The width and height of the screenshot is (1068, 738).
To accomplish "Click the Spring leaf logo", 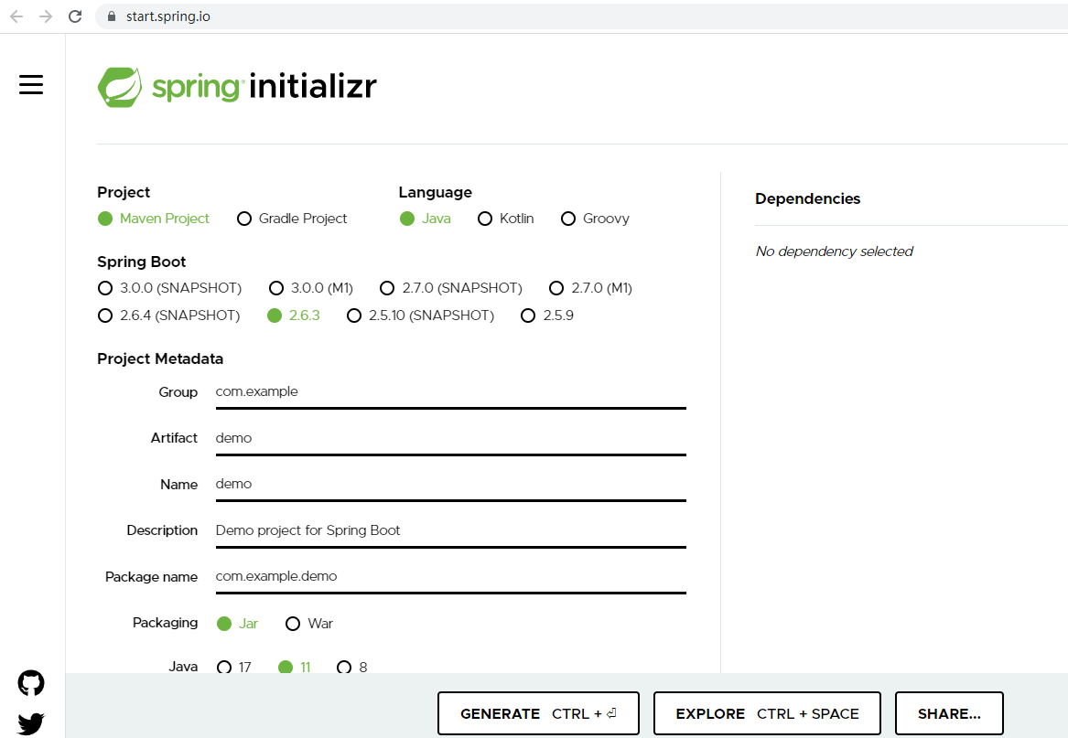I will (120, 87).
